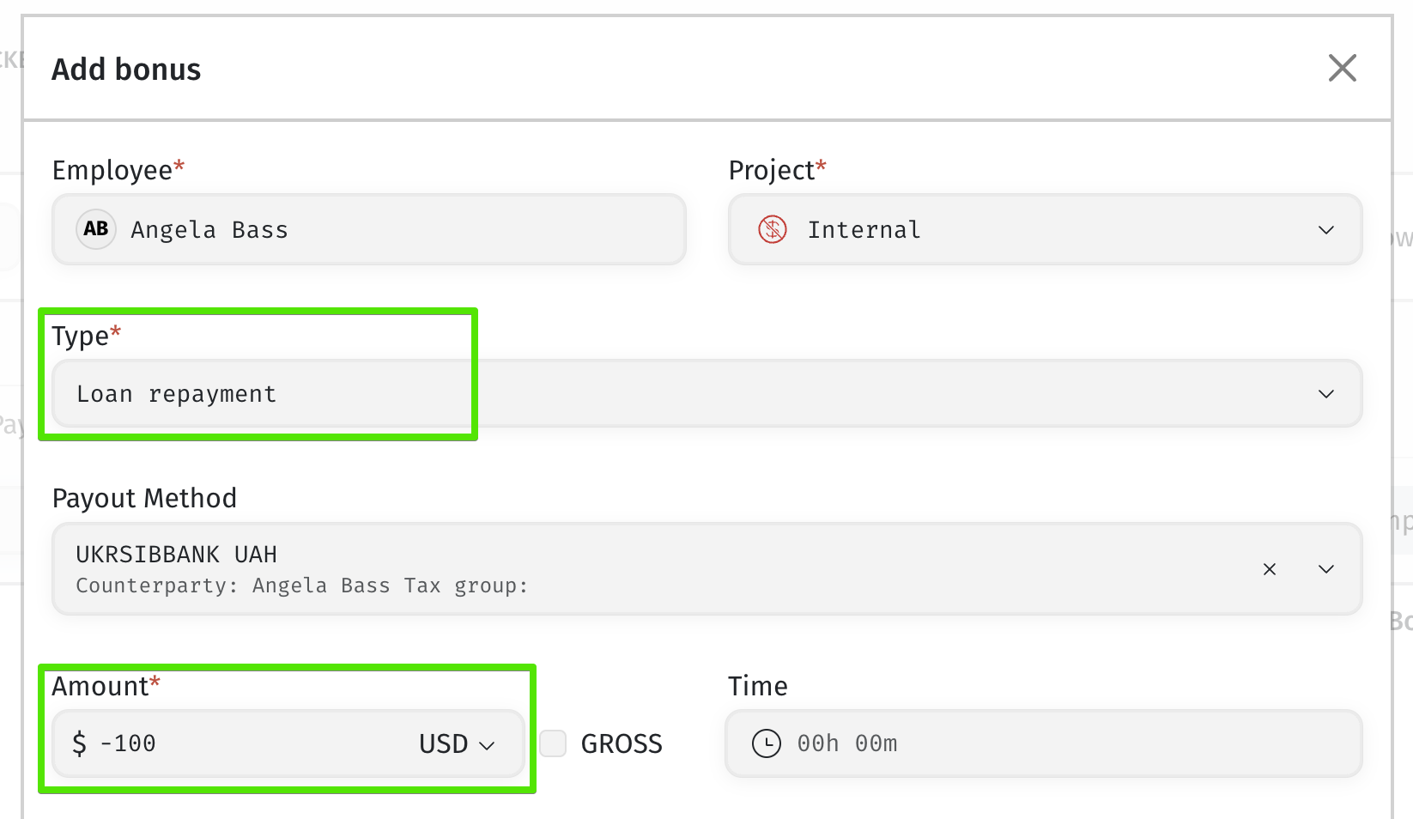Click the clock icon in Time field
Image resolution: width=1413 pixels, height=819 pixels.
pos(767,743)
